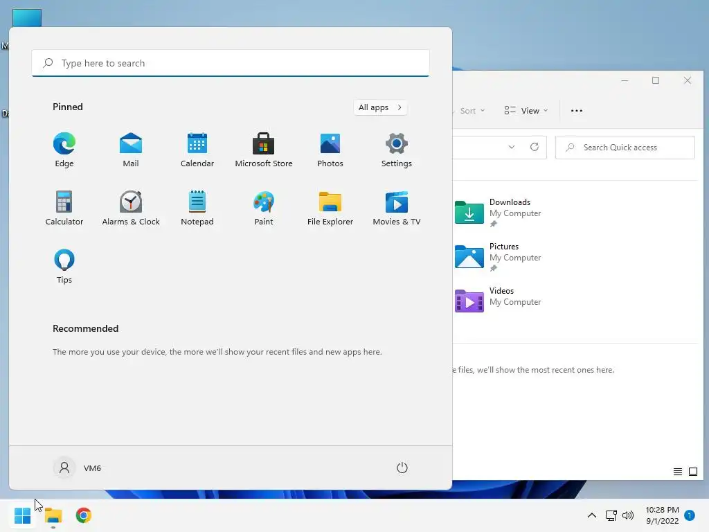Open the Calendar app
Viewport: 709px width, 532px height.
[197, 150]
